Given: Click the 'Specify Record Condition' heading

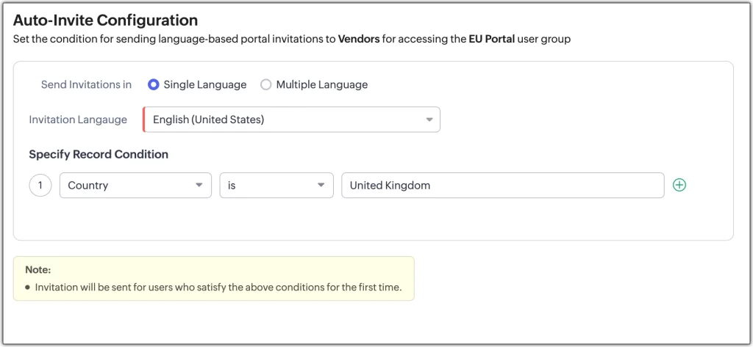Looking at the screenshot, I should coord(99,154).
